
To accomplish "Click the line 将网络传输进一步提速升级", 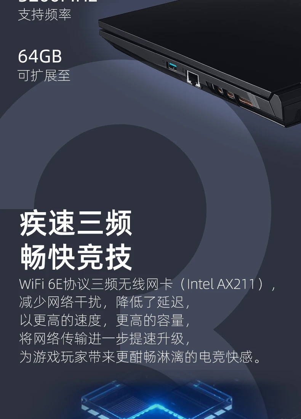I will pos(104,339).
